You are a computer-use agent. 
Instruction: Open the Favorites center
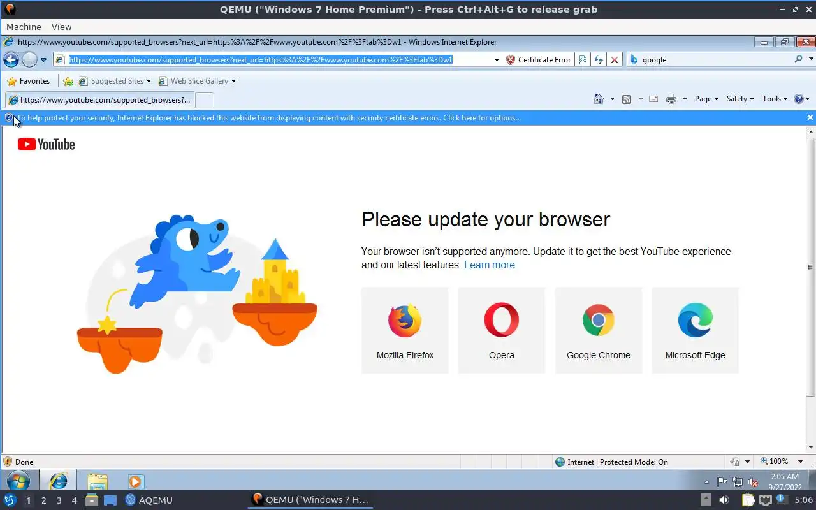28,81
